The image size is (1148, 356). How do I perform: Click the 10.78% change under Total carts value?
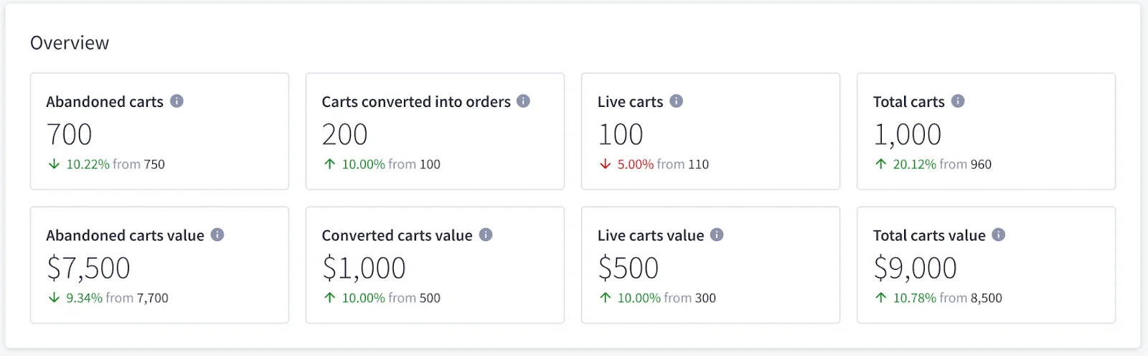pyautogui.click(x=914, y=298)
